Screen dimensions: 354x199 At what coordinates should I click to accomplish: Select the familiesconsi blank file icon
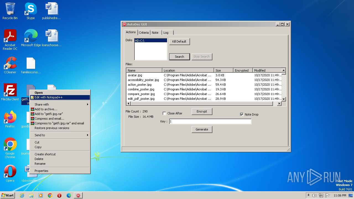point(31,65)
